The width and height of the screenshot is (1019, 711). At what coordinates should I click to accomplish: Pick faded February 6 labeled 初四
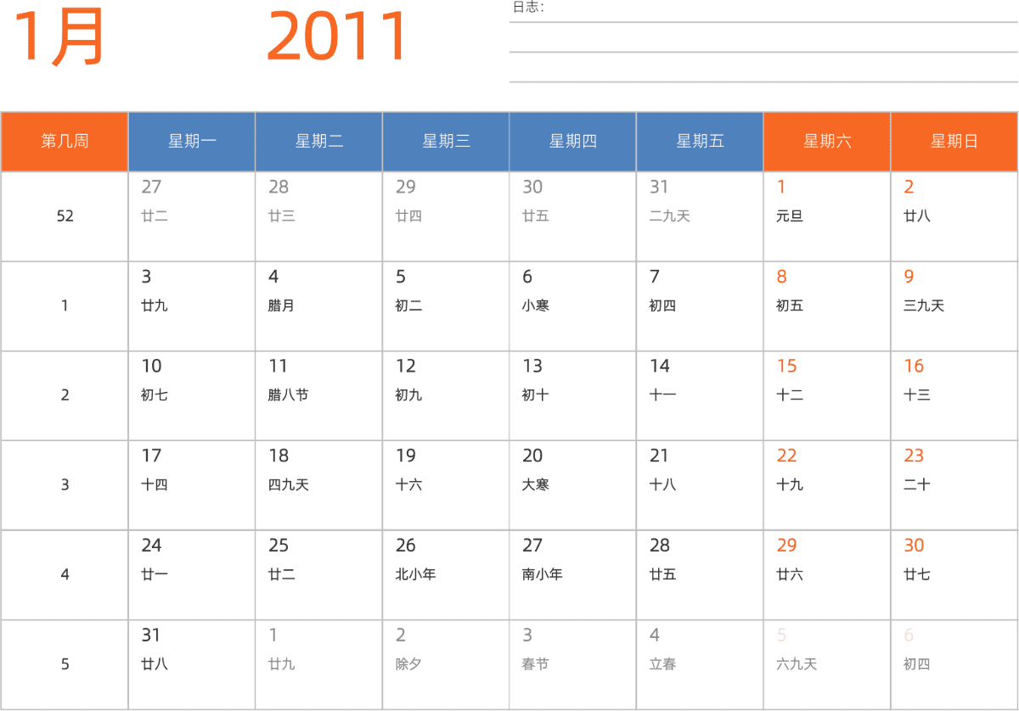[954, 664]
